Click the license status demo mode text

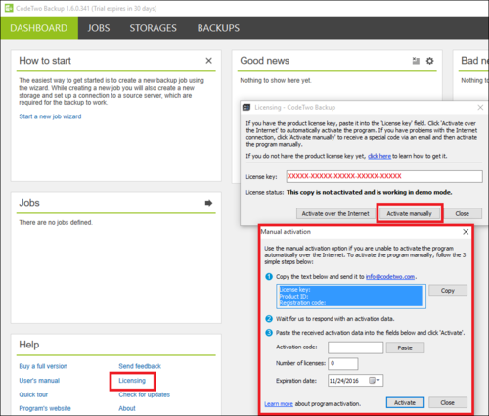pos(369,192)
